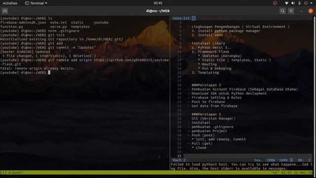
Task: Select the note.txt buffer tab
Action: pyautogui.click(x=181, y=18)
